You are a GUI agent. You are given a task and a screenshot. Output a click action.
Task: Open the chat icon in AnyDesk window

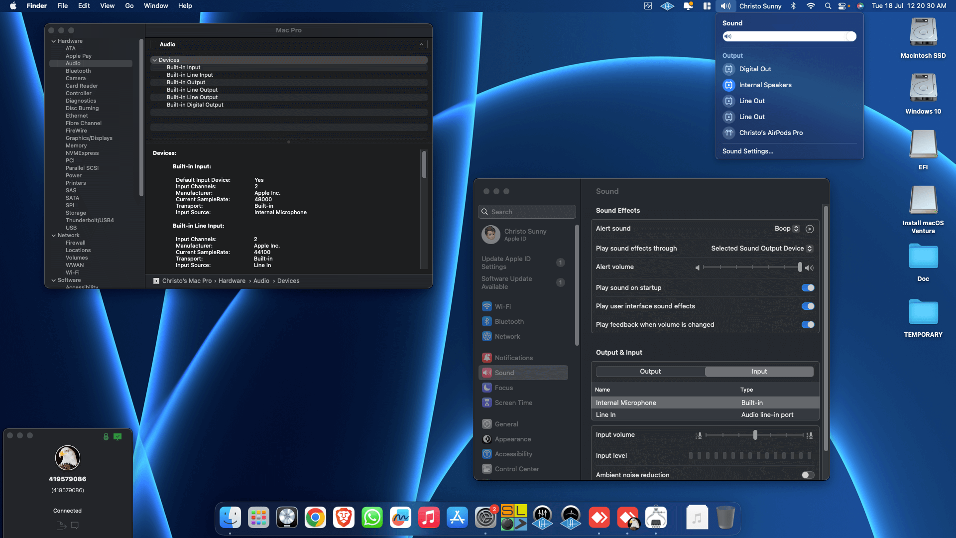tap(75, 526)
